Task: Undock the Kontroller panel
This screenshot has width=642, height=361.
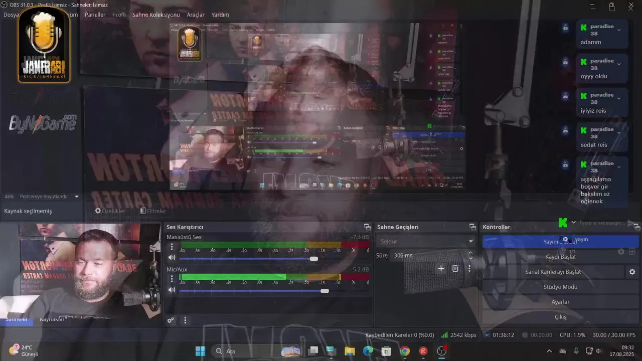Action: coord(636,227)
